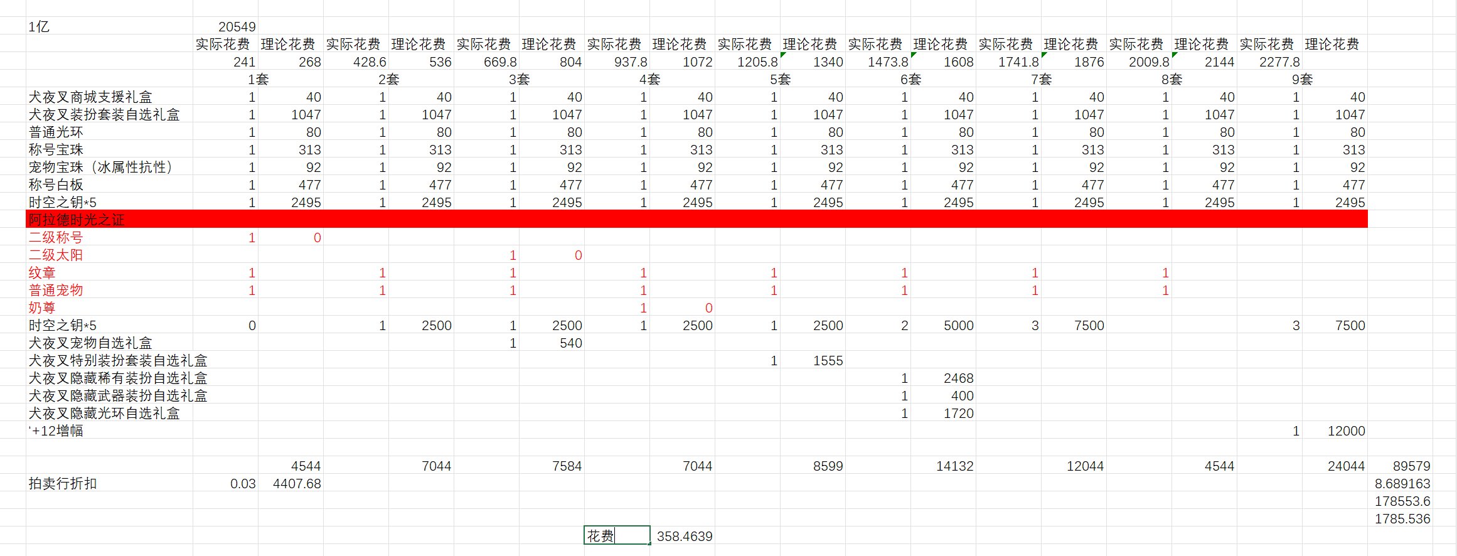The width and height of the screenshot is (1457, 556).
Task: Click the 称号白板 row label
Action: [x=109, y=185]
